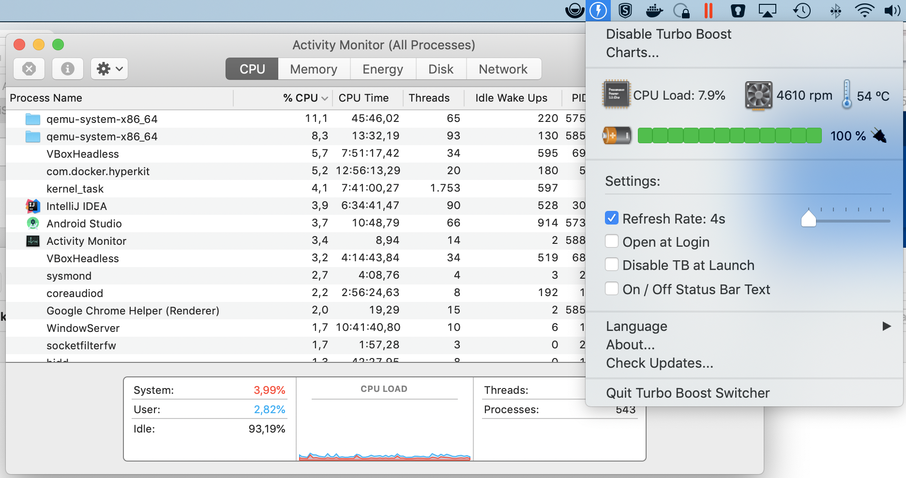Click the Inspect process info button
The height and width of the screenshot is (478, 906).
[68, 69]
